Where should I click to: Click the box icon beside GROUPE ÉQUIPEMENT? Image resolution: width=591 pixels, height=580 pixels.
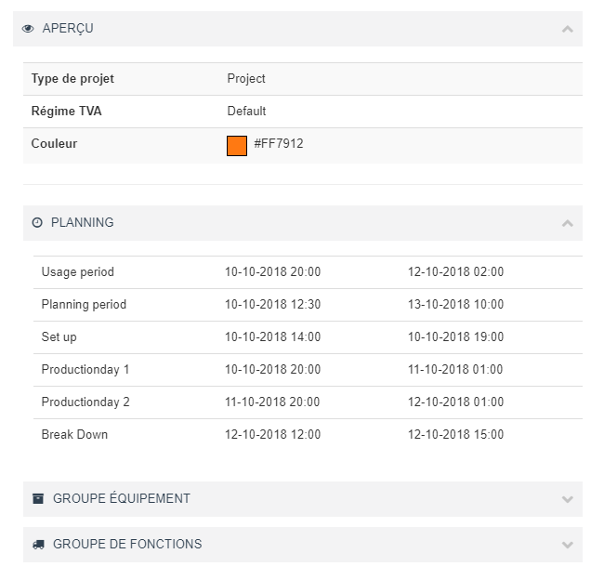38,499
